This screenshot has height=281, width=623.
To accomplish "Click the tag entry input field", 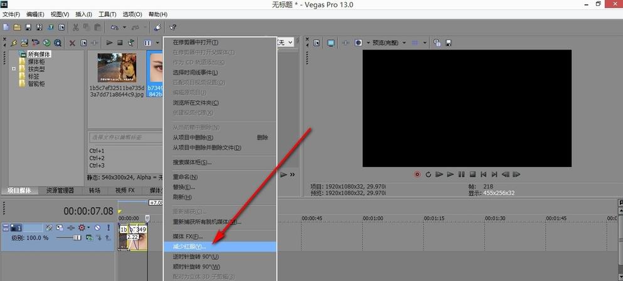I will pyautogui.click(x=125, y=138).
